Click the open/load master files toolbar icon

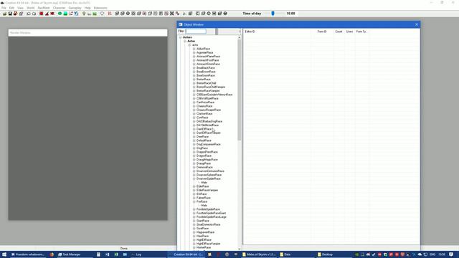(x=4, y=14)
